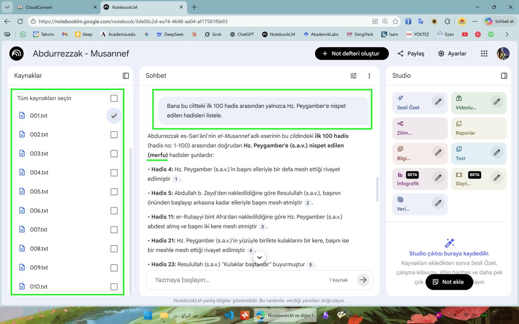Switch to the CloudConvert browser tab

click(56, 7)
